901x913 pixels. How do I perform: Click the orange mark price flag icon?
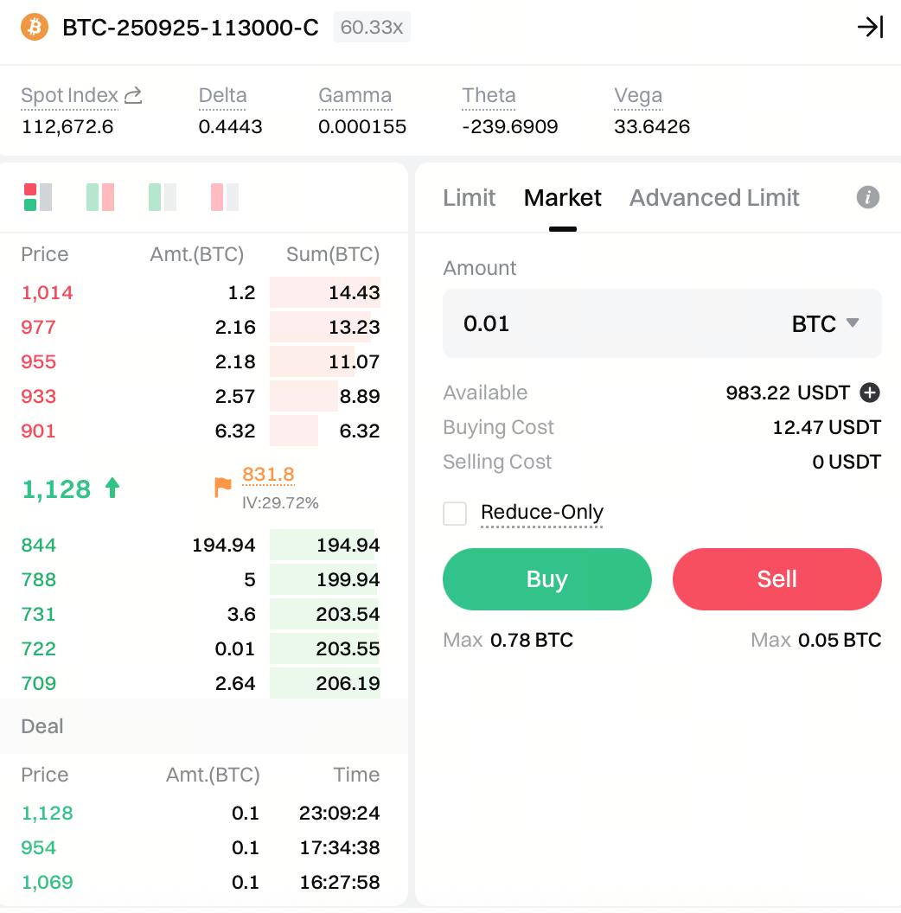click(x=223, y=488)
